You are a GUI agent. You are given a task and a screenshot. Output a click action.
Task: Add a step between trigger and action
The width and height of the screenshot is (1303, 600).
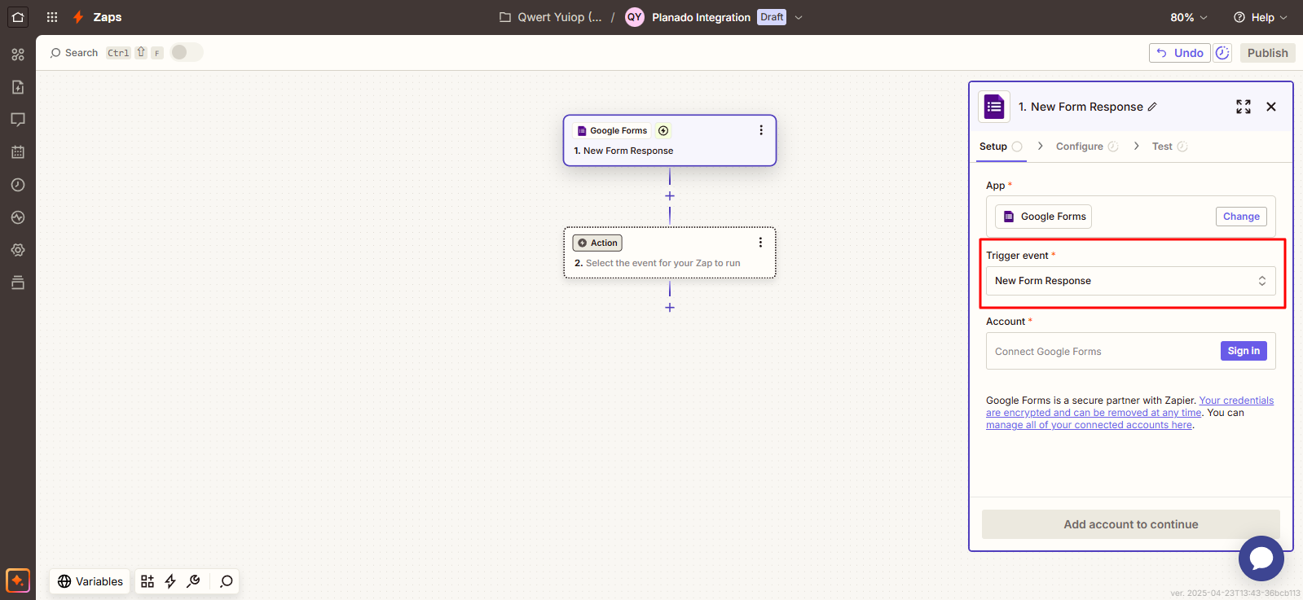tap(670, 196)
